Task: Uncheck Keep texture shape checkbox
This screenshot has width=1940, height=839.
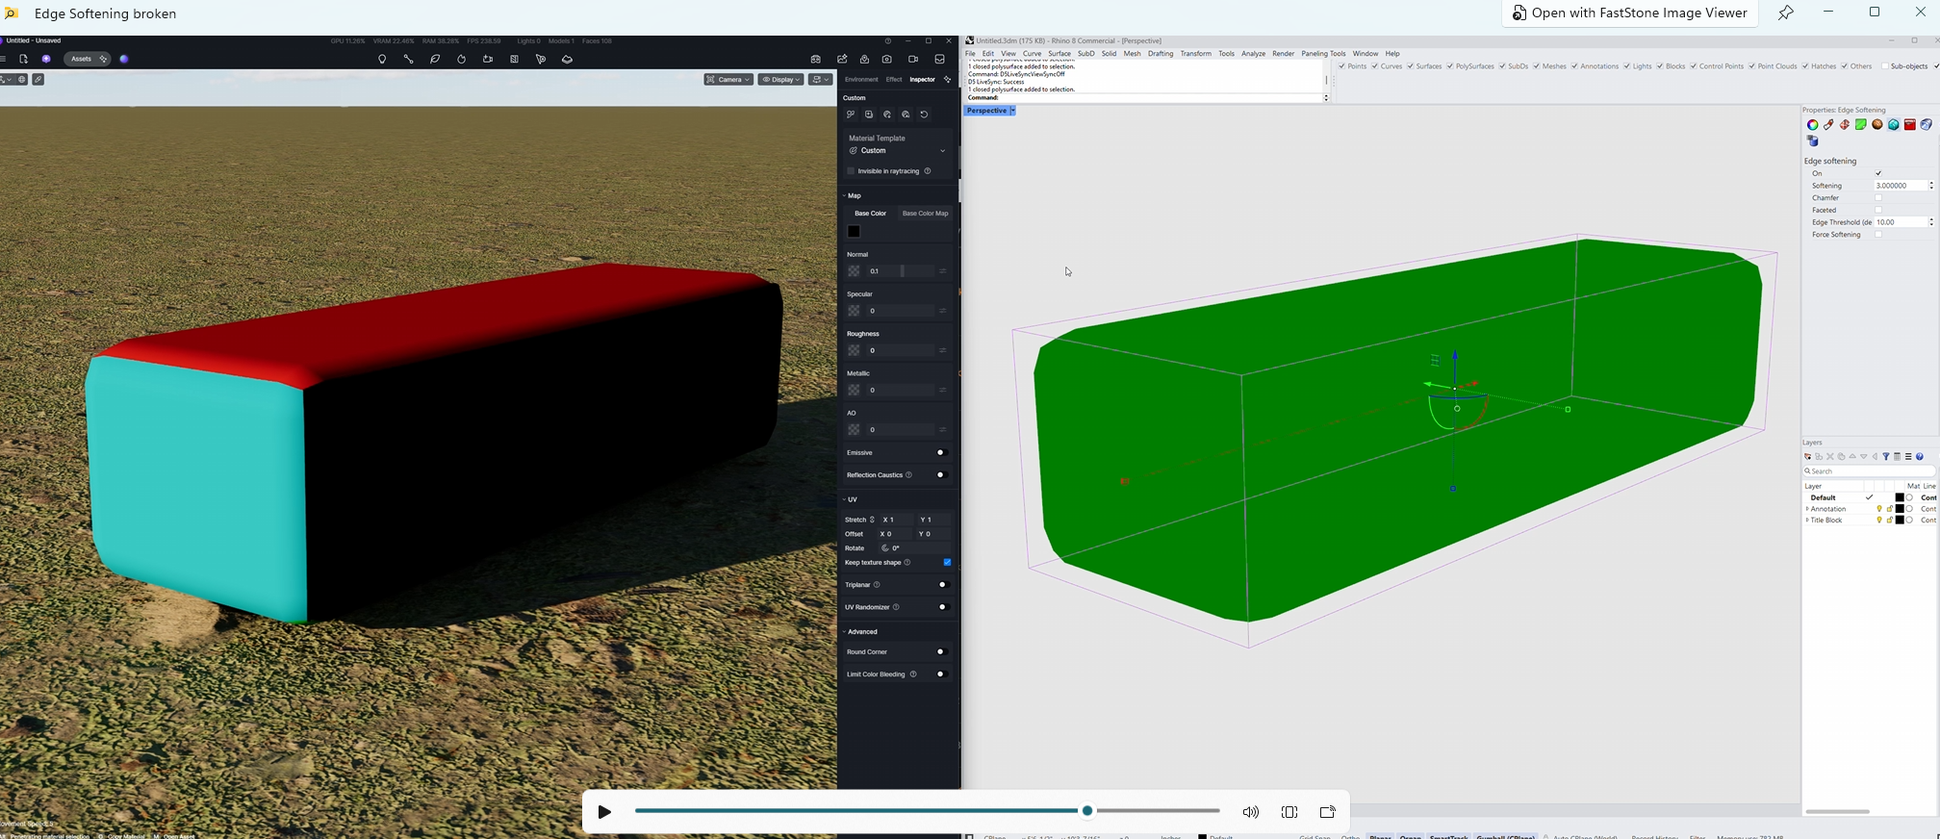Action: point(947,563)
